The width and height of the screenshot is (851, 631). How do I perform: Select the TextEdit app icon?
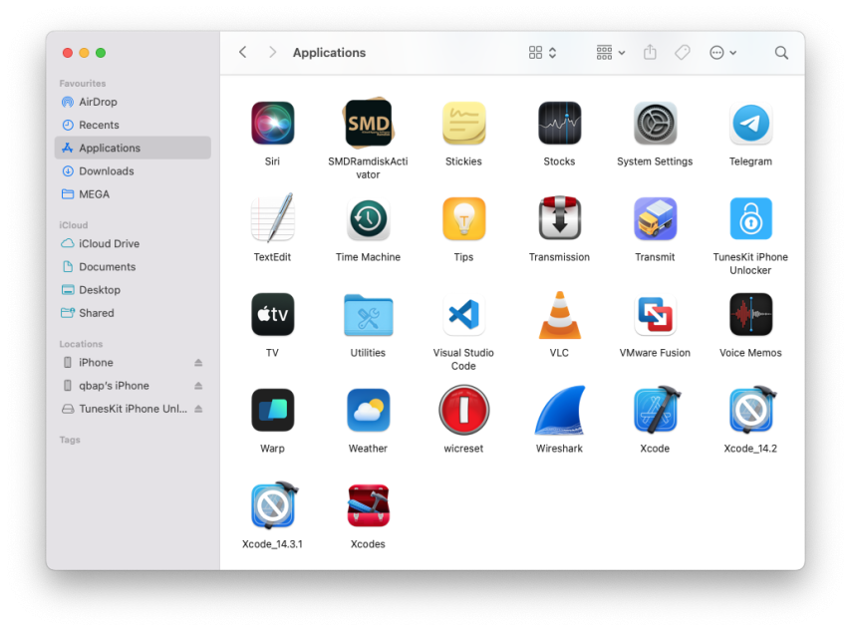(x=272, y=218)
